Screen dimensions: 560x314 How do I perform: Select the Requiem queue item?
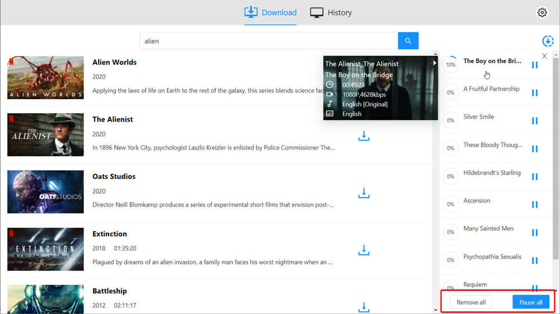coord(475,284)
